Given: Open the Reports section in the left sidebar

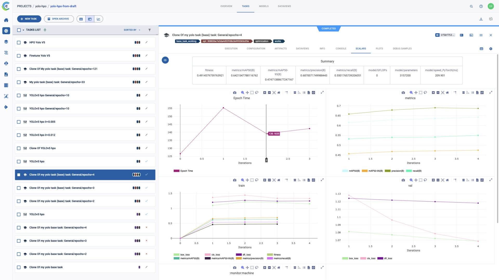Looking at the screenshot, I should [6, 74].
